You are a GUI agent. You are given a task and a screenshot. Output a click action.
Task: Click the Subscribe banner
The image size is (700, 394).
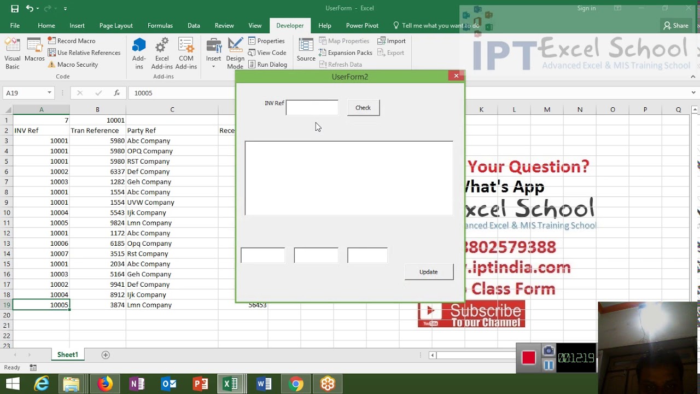[x=471, y=315]
